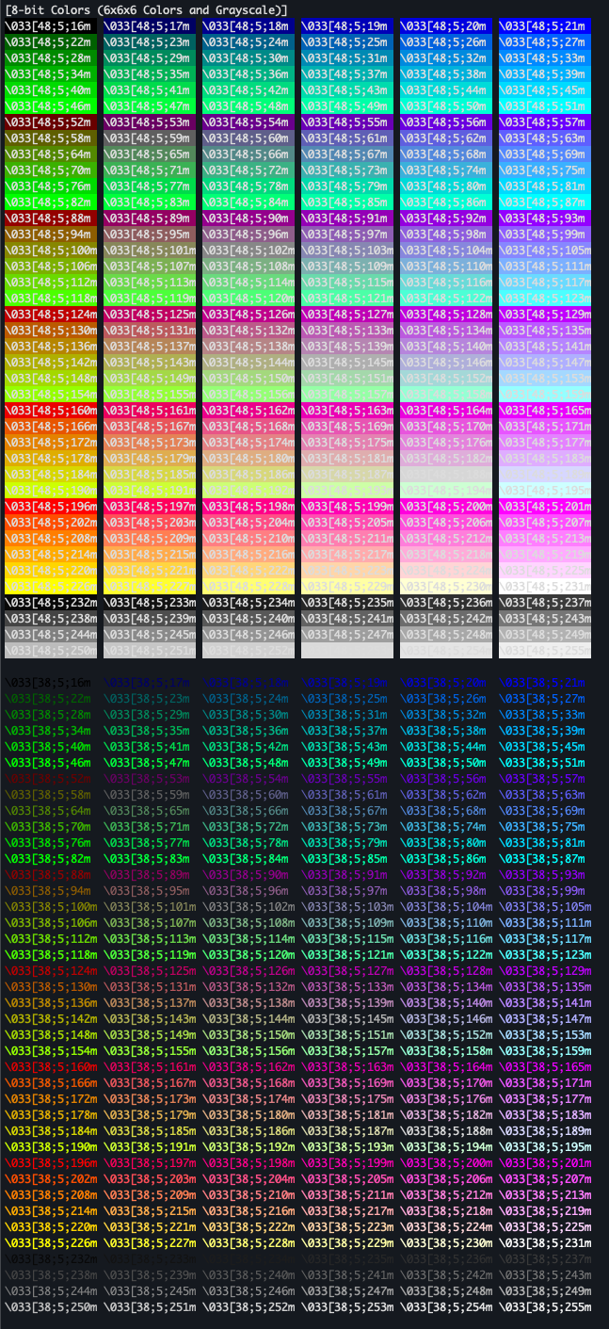Click the gray swatch \033[48;5;243m
This screenshot has height=1329, width=609.
(x=544, y=619)
